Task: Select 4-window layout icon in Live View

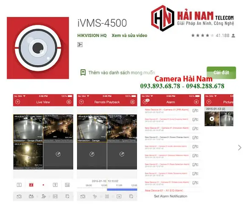Action: [31, 185]
